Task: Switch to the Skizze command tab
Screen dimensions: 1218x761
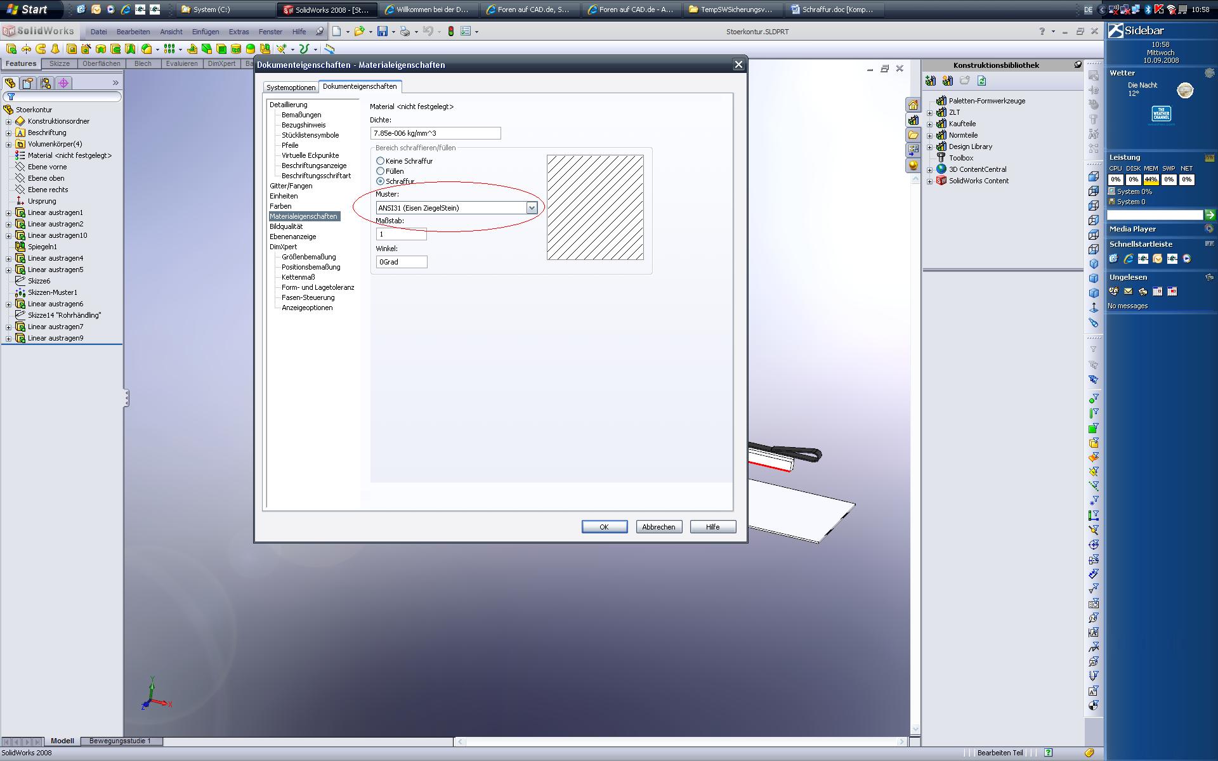Action: [60, 63]
